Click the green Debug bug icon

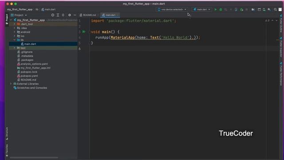221,9
